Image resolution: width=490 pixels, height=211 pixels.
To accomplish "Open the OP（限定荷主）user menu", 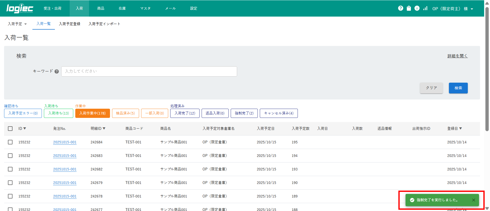I will (452, 9).
